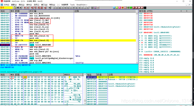Open the 帮助(H) menu
The image size is (194, 106).
point(52,5)
